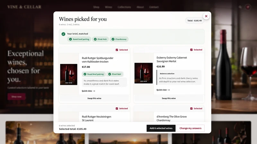Click the Pinot Noir chip in brief summary
Screen dimensions: 257x144
[100, 39]
